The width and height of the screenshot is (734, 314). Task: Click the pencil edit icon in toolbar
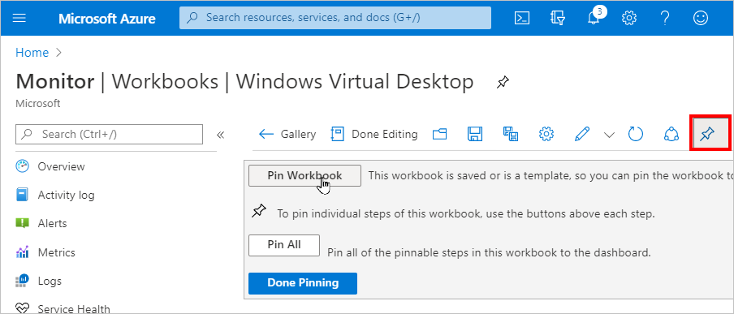581,135
